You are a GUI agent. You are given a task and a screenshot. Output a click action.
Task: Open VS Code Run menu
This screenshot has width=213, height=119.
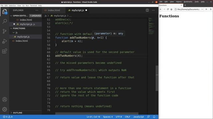[27, 6]
